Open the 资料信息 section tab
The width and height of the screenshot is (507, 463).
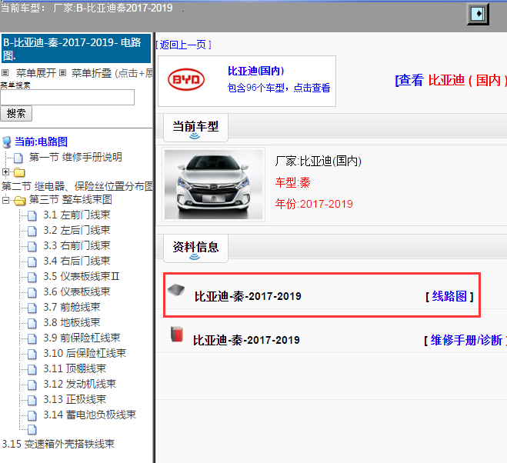[195, 248]
